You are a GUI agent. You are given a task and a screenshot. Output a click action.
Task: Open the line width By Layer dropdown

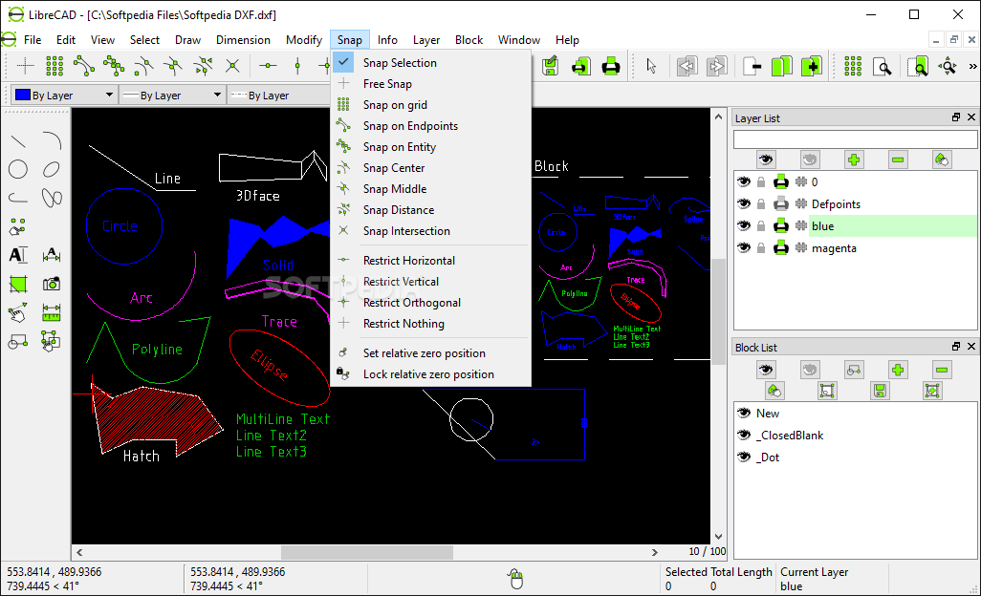tap(172, 95)
